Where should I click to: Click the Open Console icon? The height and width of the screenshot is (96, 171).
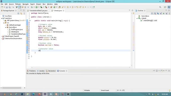pyautogui.click(x=161, y=71)
